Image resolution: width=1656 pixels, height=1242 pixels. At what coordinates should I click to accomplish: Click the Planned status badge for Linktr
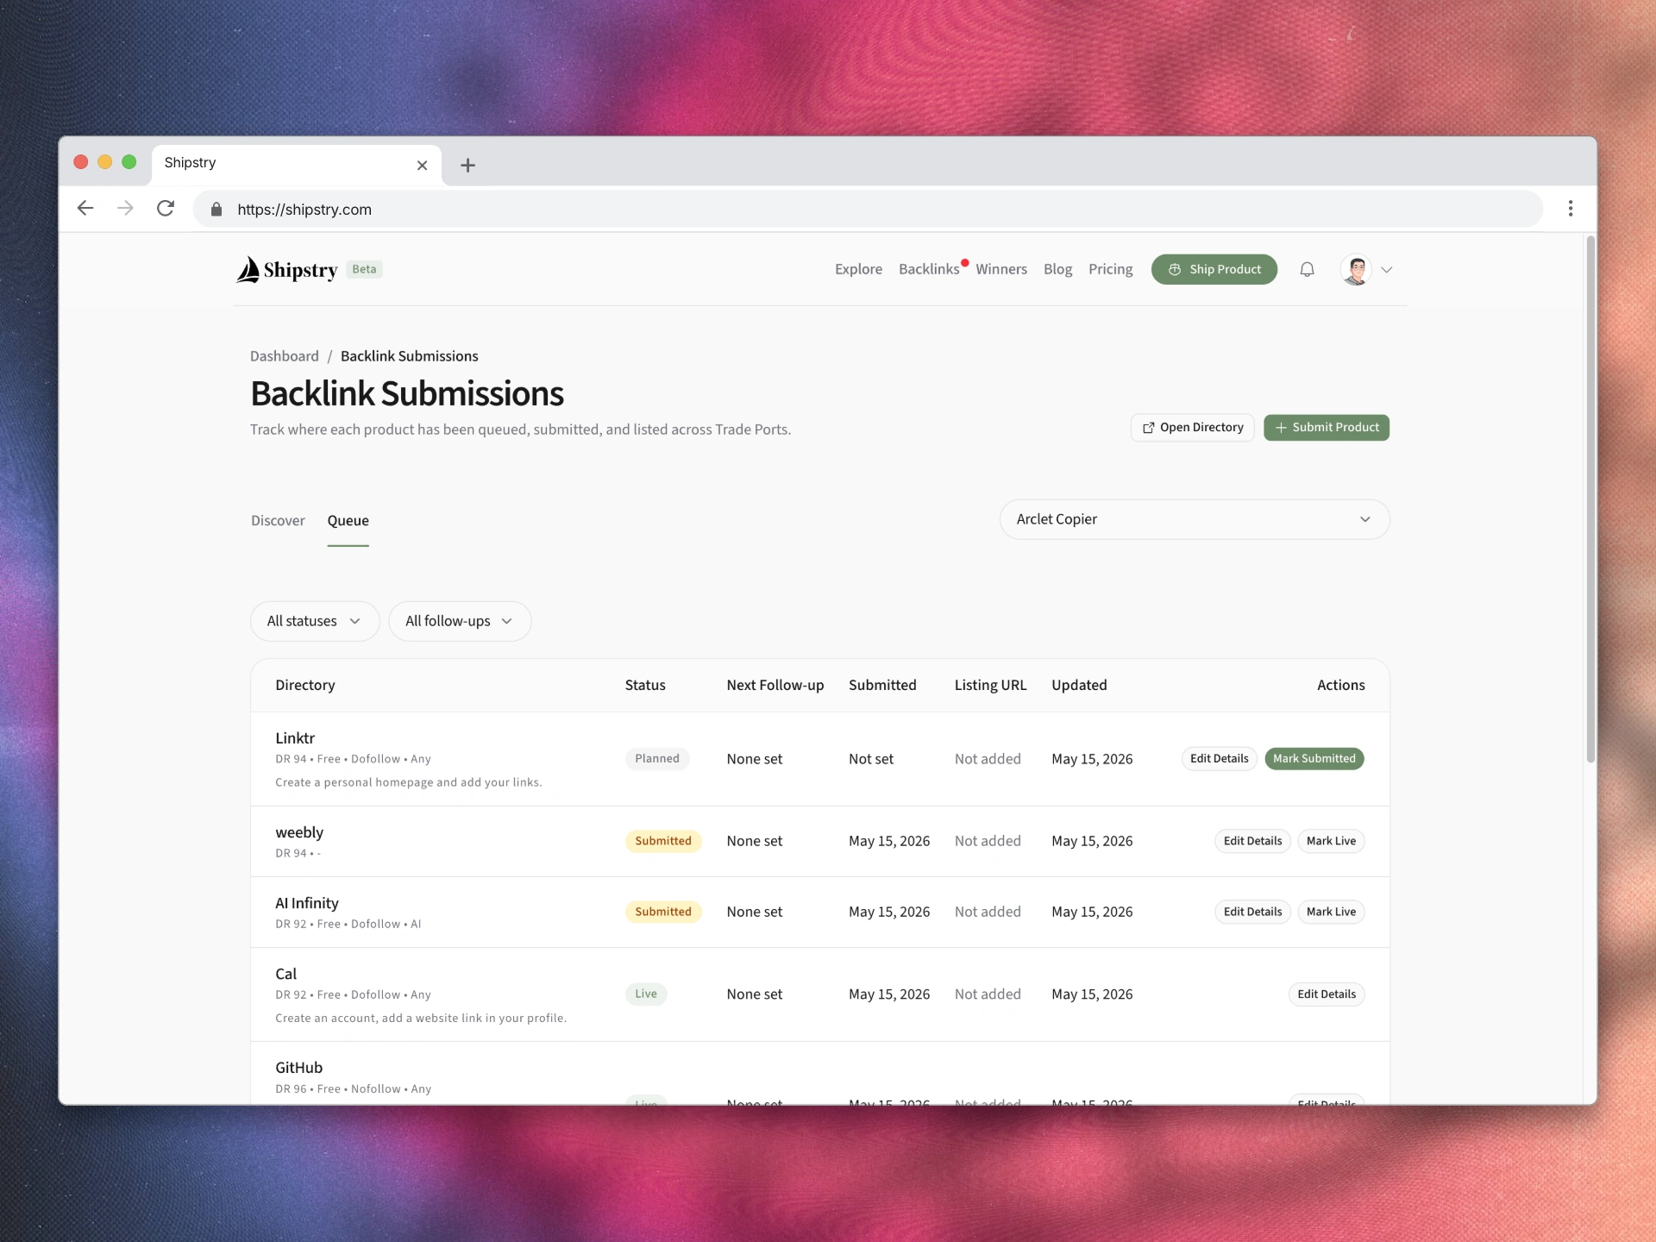[657, 759]
